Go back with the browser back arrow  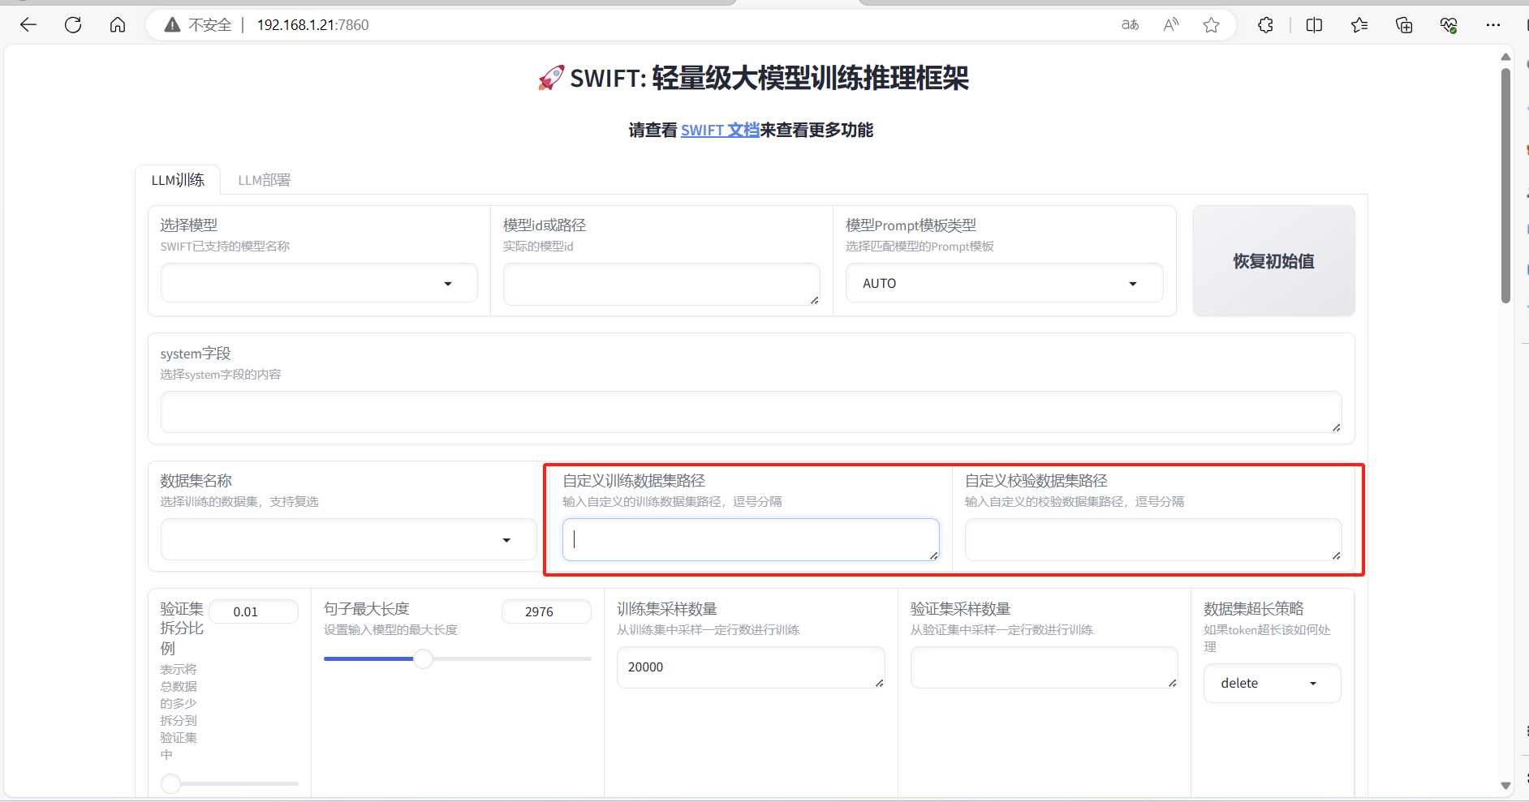28,25
